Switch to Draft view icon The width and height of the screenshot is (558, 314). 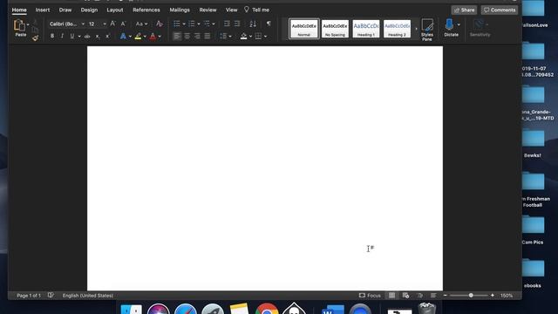pos(433,296)
